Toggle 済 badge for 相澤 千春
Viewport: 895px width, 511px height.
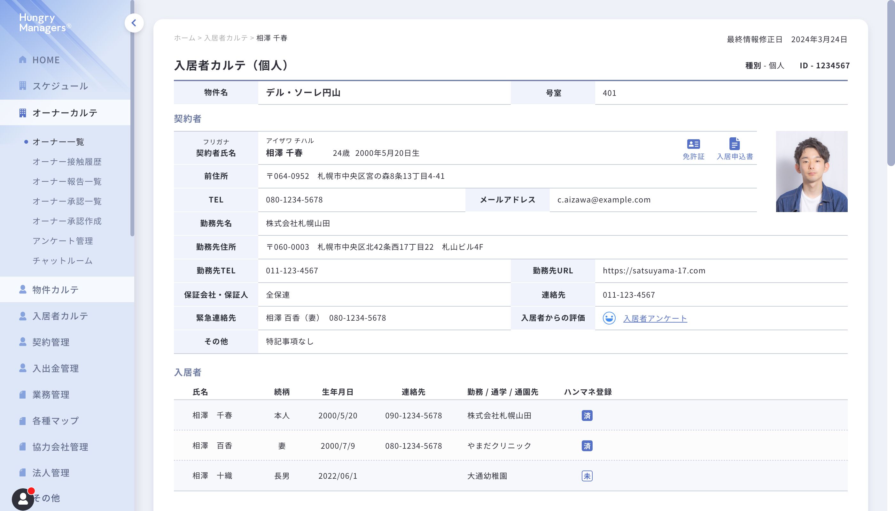click(x=587, y=416)
